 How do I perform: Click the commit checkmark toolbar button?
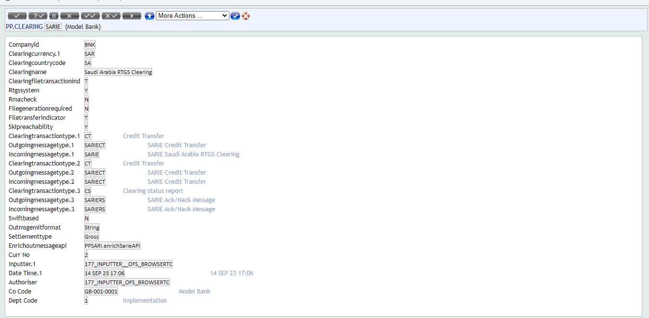[17, 16]
